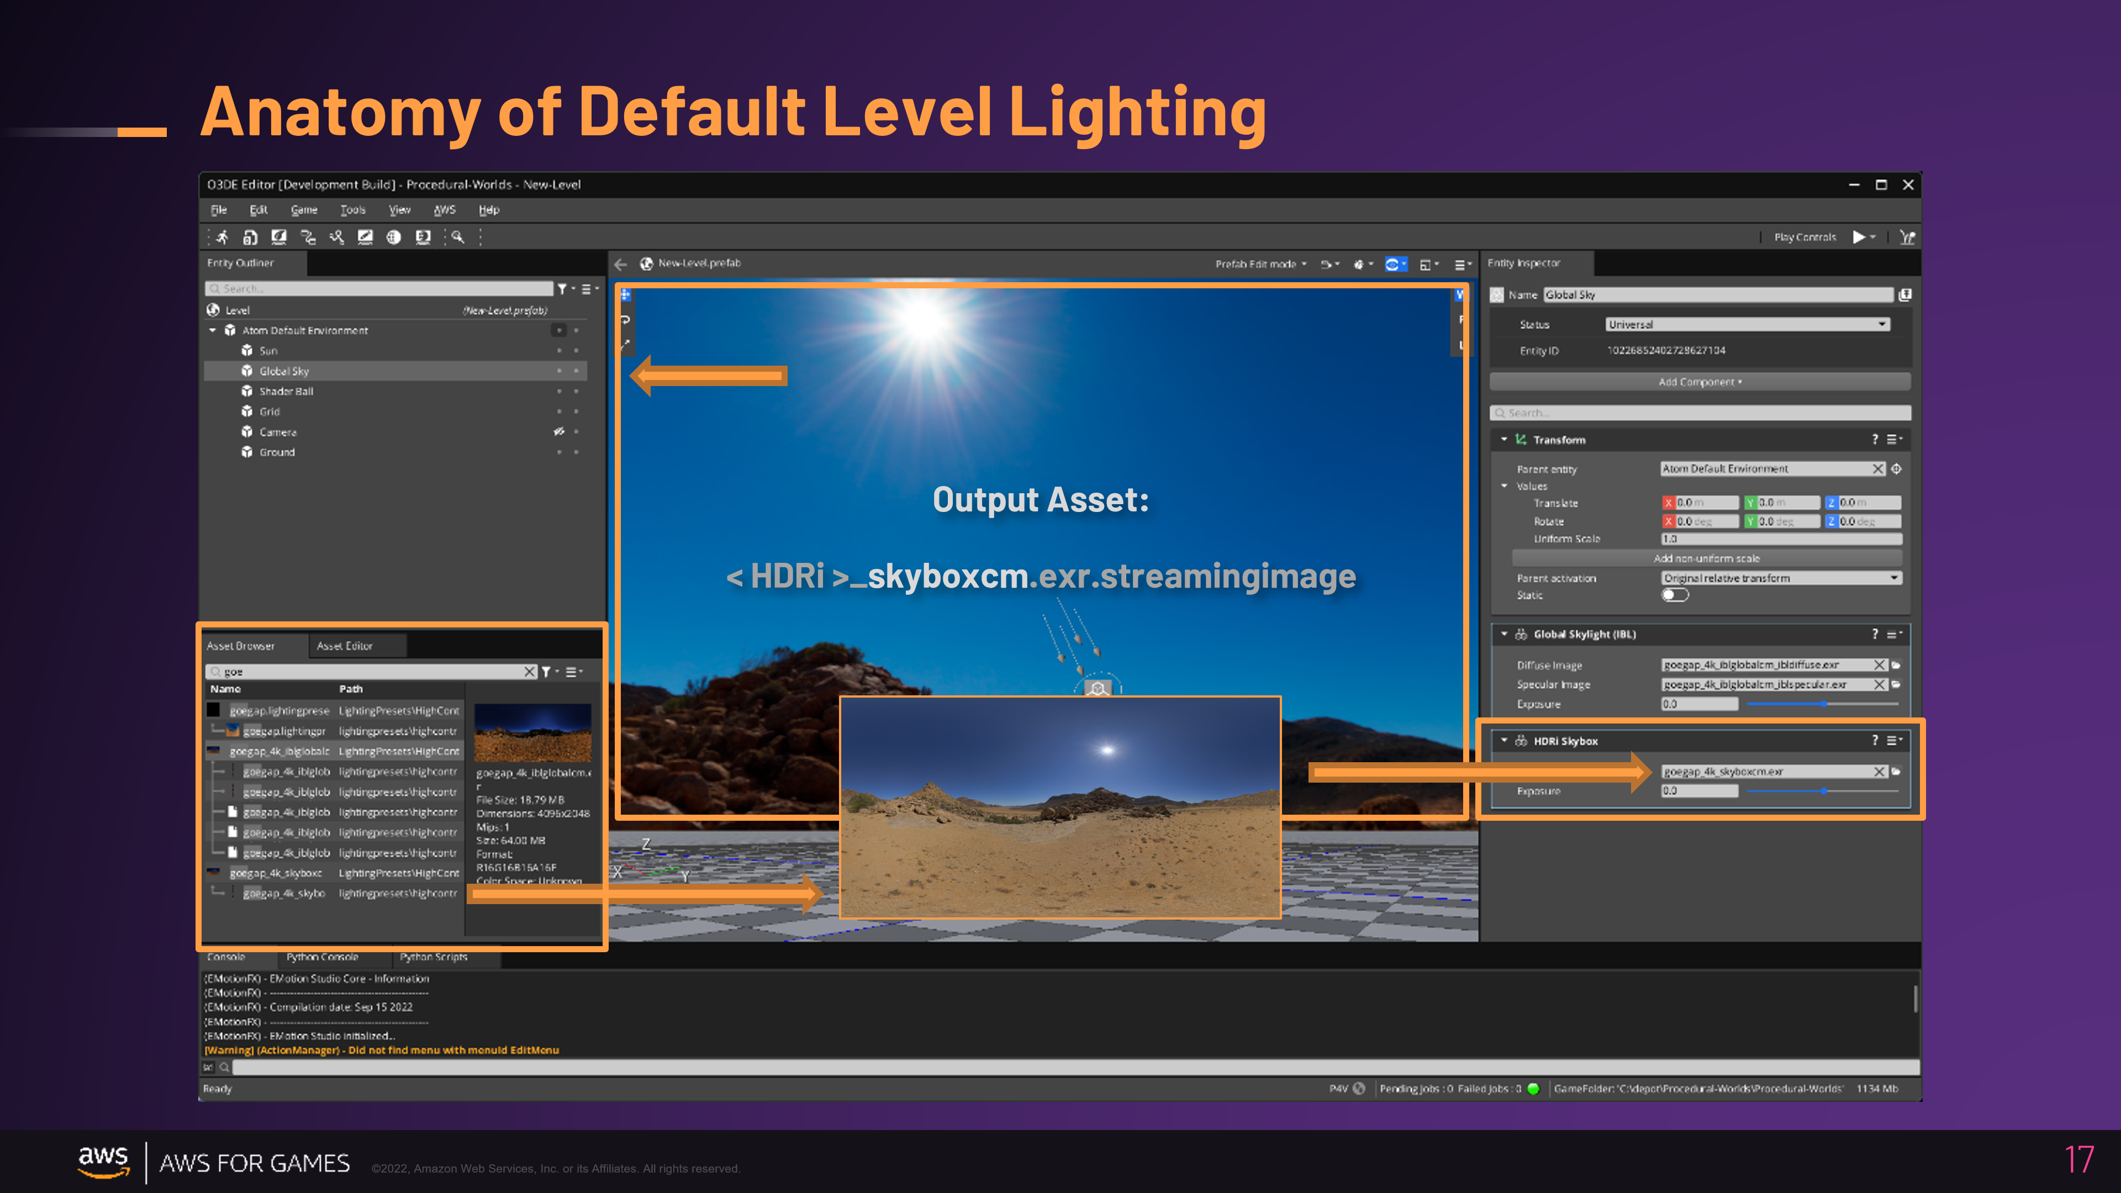
Task: Open HDRi Skybox help question mark
Action: (1875, 741)
